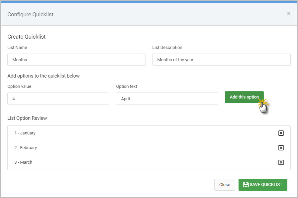Click the Configure Quicklist dialog title
This screenshot has height=198, width=298.
pos(31,14)
